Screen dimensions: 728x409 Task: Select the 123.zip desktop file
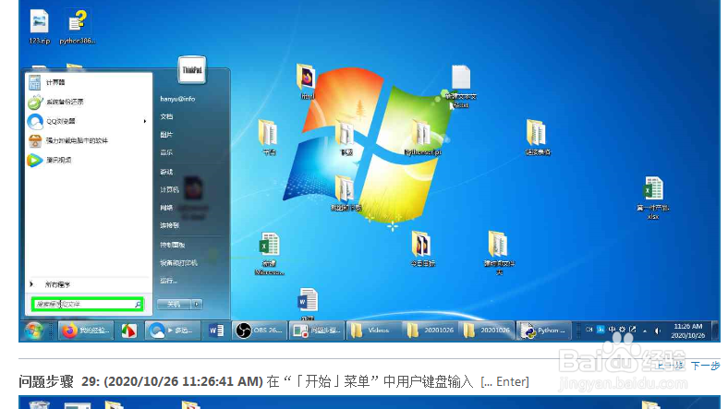(40, 27)
